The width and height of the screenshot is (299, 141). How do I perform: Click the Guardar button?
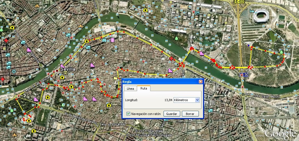172,114
